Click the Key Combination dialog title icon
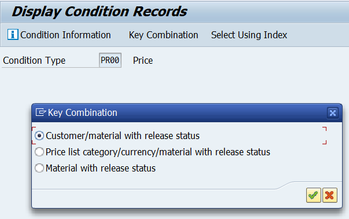The image size is (349, 219). point(41,112)
